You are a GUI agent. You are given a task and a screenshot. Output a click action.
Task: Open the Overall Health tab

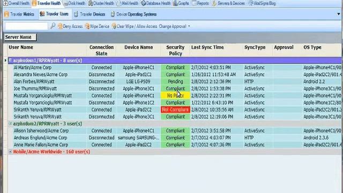[x=17, y=3]
